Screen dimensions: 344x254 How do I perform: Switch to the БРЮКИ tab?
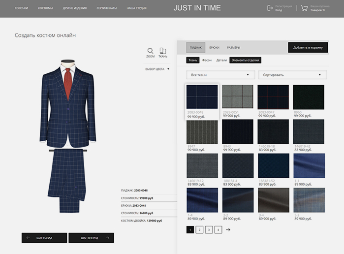point(214,47)
